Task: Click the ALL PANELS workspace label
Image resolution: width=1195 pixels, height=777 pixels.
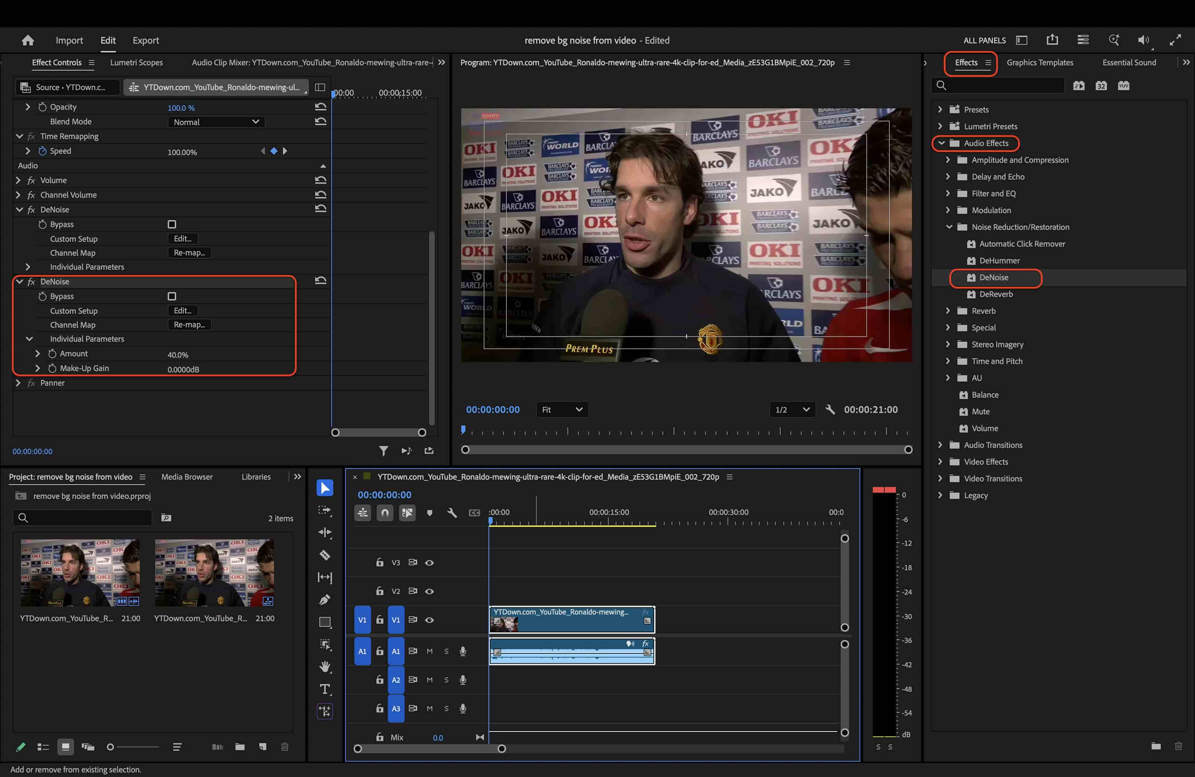Action: tap(984, 40)
